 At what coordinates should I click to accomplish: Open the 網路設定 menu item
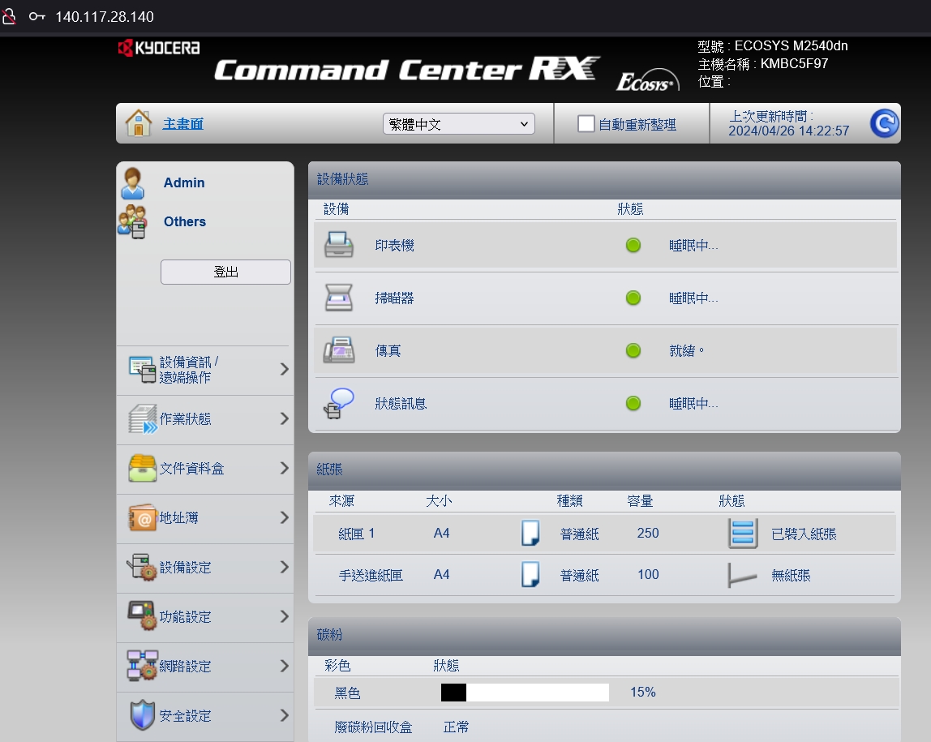[x=205, y=666]
